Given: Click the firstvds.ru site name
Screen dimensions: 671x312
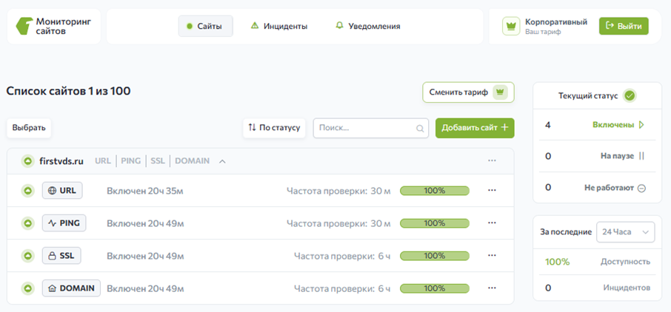Looking at the screenshot, I should pyautogui.click(x=61, y=161).
